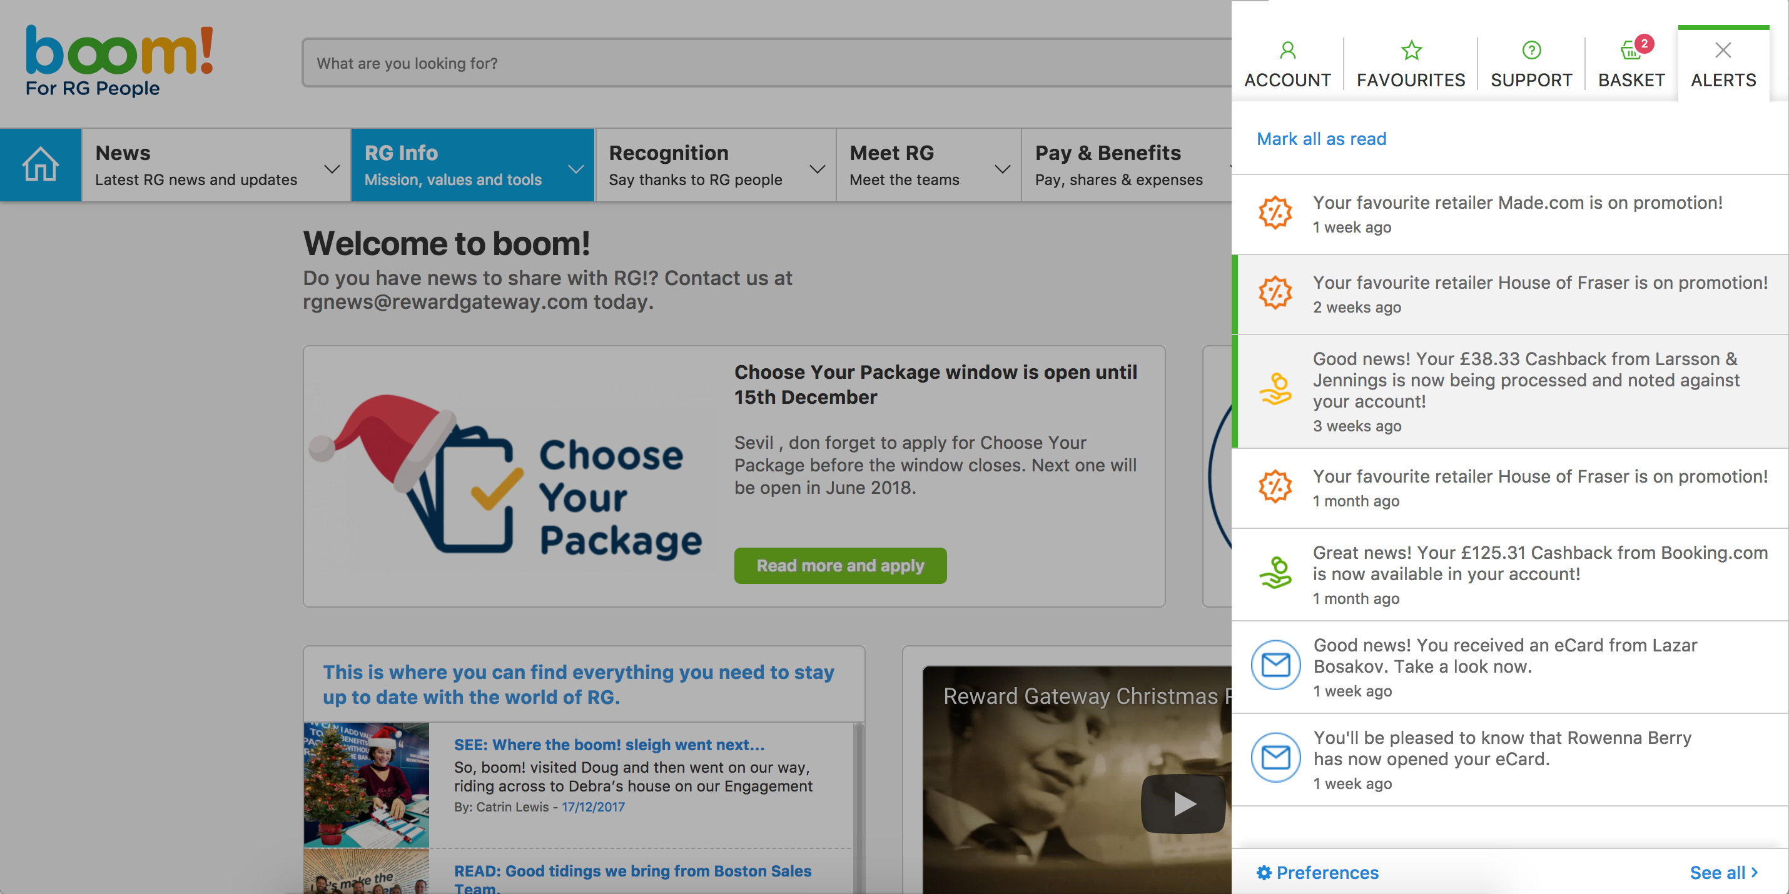
Task: Click the Reward Gateway Christmas video title
Action: click(1087, 695)
